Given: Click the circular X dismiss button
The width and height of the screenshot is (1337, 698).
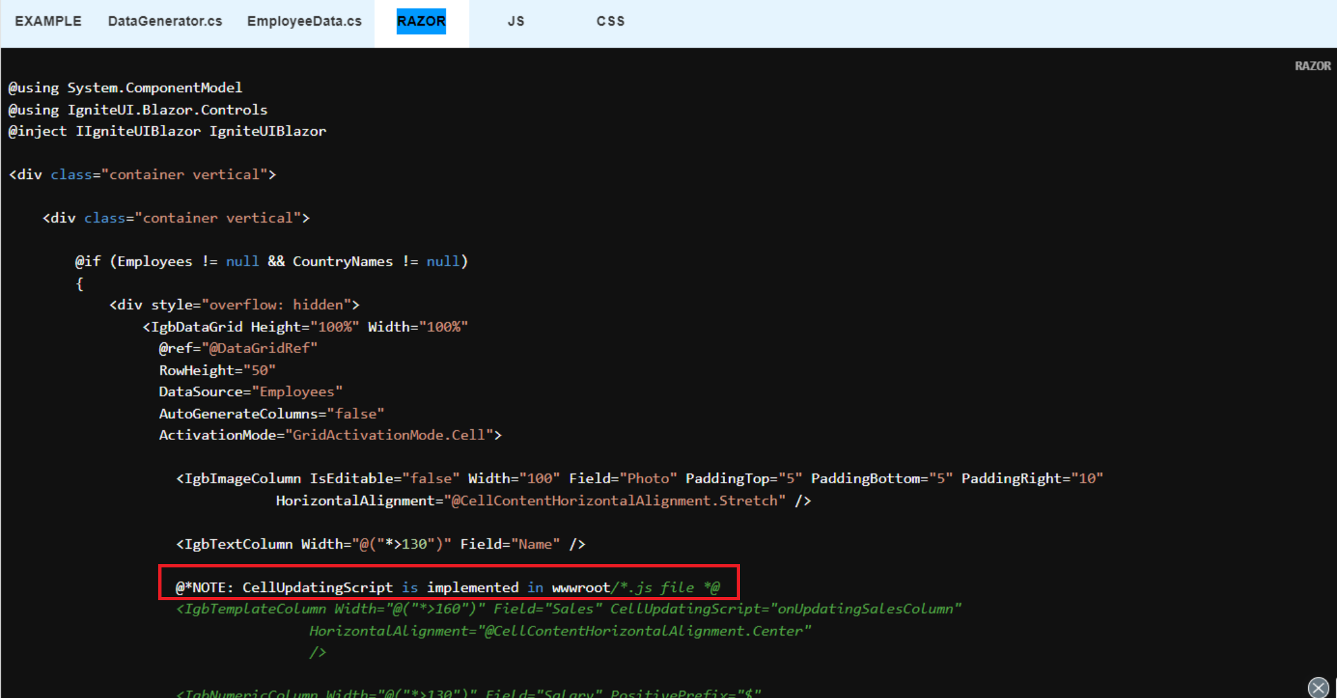Looking at the screenshot, I should pyautogui.click(x=1318, y=688).
